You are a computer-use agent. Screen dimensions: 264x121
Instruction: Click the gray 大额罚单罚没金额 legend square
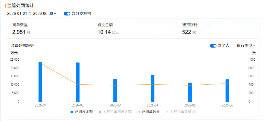[100, 112]
